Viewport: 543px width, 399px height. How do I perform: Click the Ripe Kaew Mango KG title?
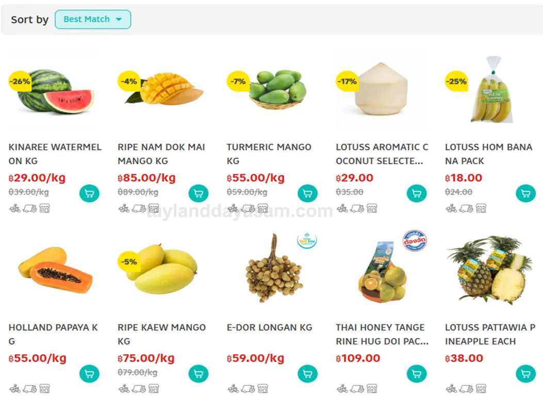tap(161, 334)
